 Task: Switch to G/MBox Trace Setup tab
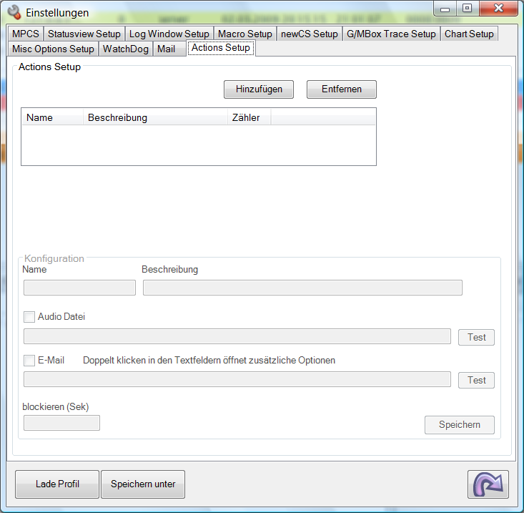pos(391,34)
